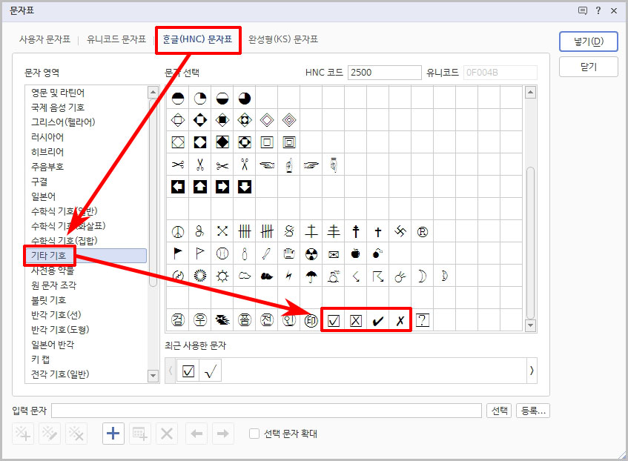
Task: Click the right arrow navigation icon
Action: tap(222, 434)
